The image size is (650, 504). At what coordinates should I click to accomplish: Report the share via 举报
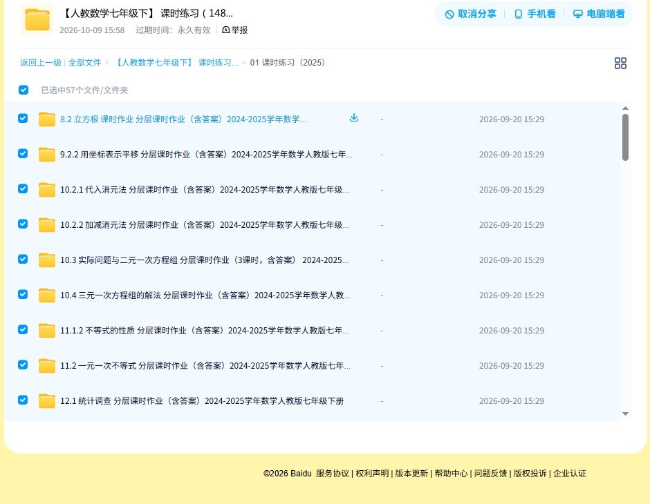[x=234, y=30]
